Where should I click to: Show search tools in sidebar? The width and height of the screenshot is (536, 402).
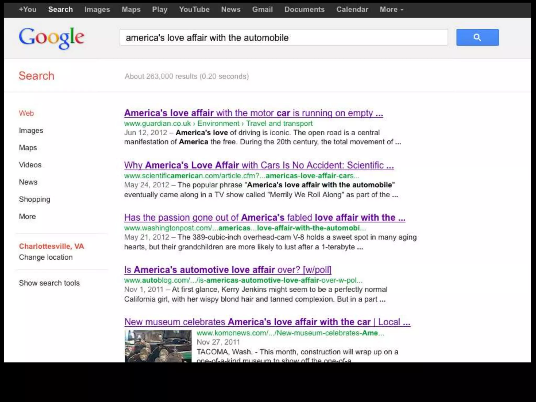point(49,283)
